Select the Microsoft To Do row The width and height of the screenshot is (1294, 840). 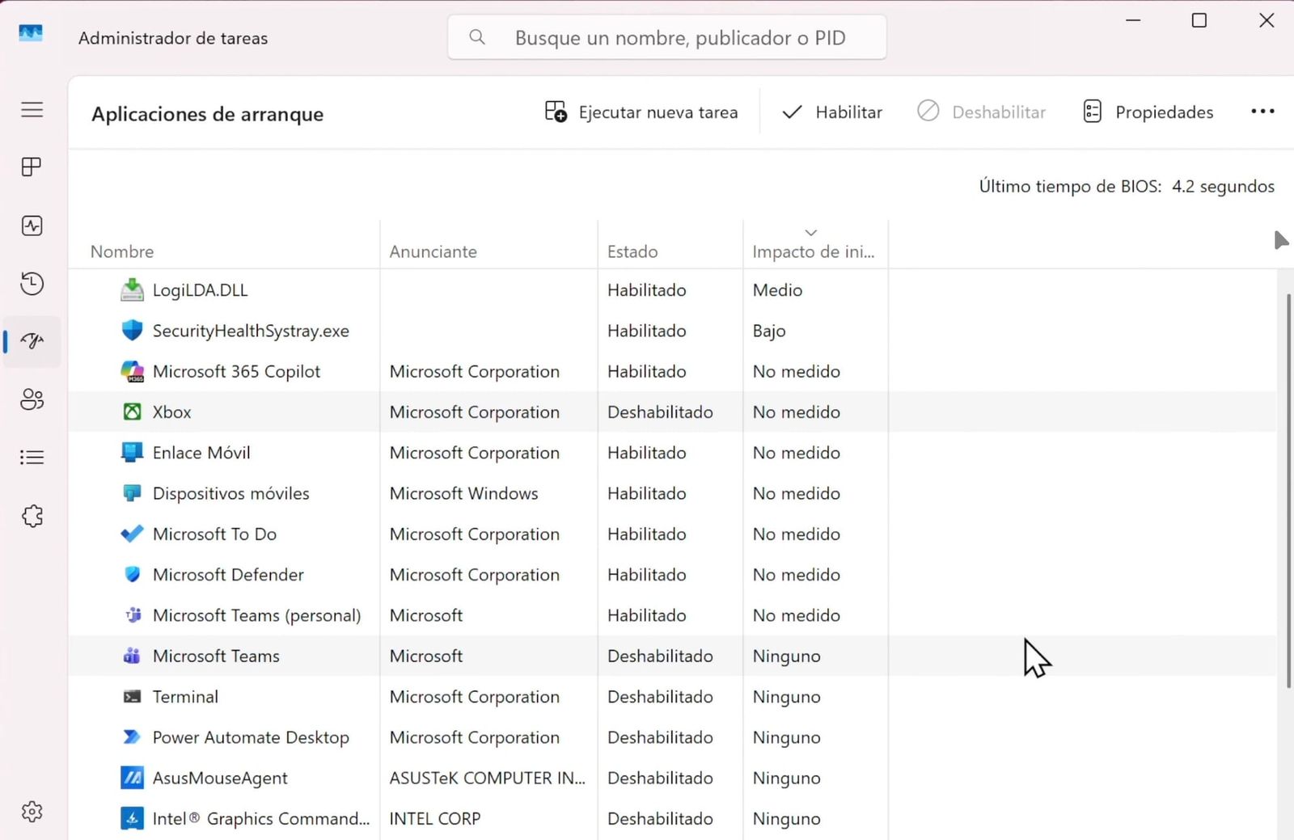pos(673,534)
